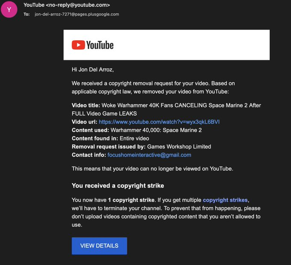Click the recipient email address after To:
This screenshot has height=265, width=291.
(77, 14)
